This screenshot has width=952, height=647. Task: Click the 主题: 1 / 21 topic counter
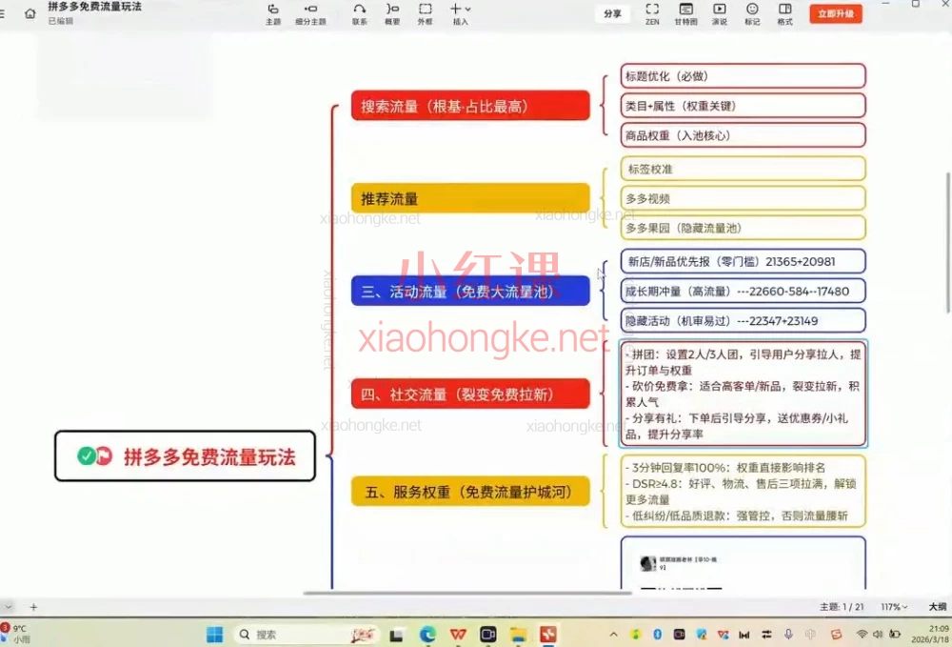point(842,607)
